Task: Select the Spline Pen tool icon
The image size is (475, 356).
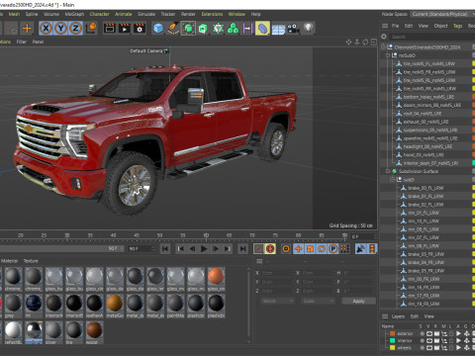Action: [173, 29]
